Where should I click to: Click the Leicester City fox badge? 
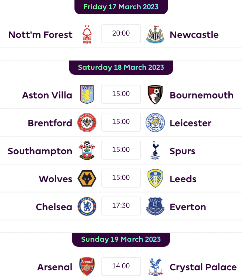coord(155,122)
